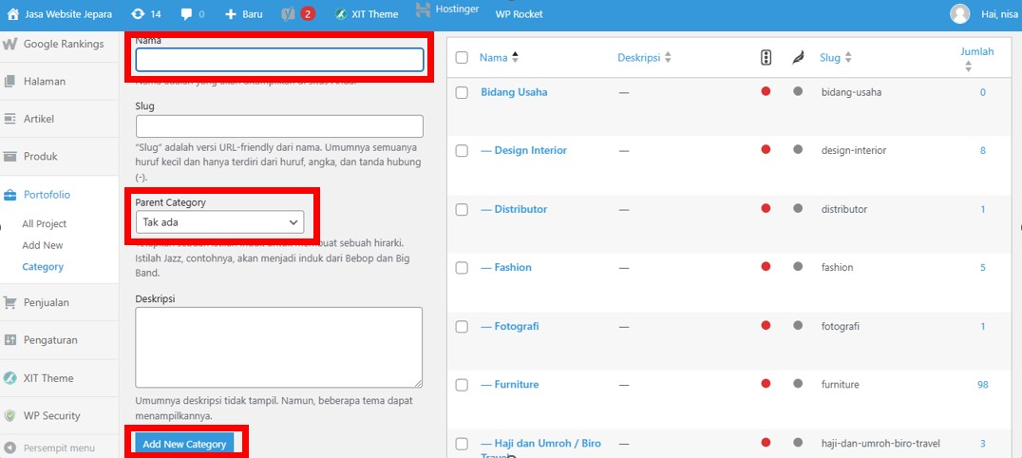Open the Jumlah count 98 link
This screenshot has height=458, width=1022.
point(983,384)
